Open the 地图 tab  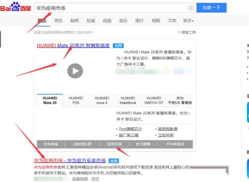coord(156,21)
